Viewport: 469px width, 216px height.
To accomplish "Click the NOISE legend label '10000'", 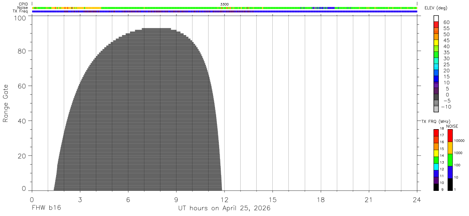I will tap(459, 141).
